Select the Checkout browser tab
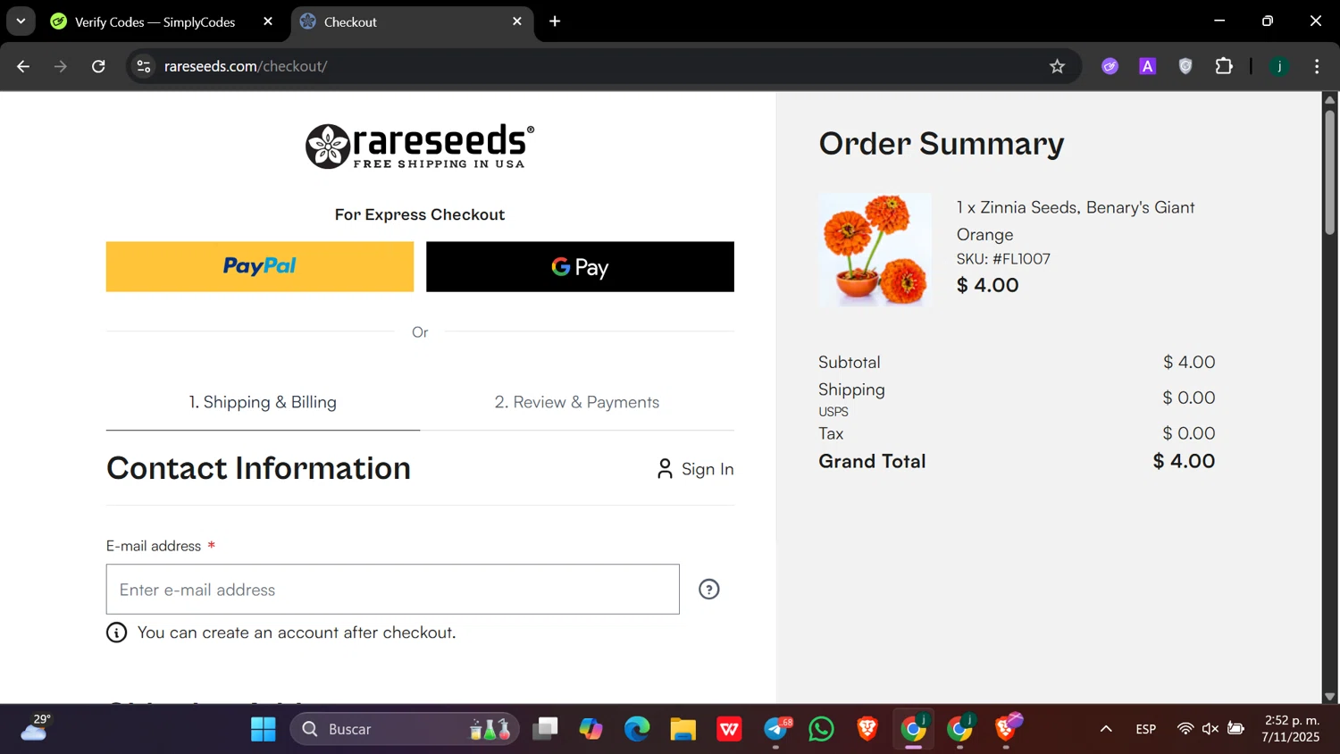1340x754 pixels. coord(413,22)
